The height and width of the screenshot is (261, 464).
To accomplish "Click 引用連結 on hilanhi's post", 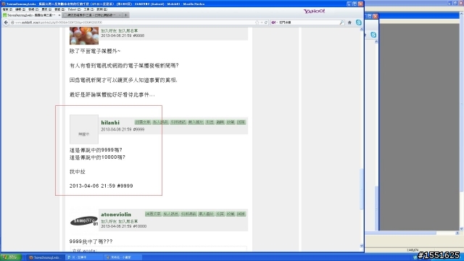I will point(178,123).
